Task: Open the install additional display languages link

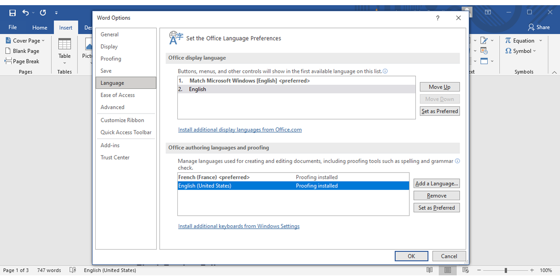Action: 240,129
